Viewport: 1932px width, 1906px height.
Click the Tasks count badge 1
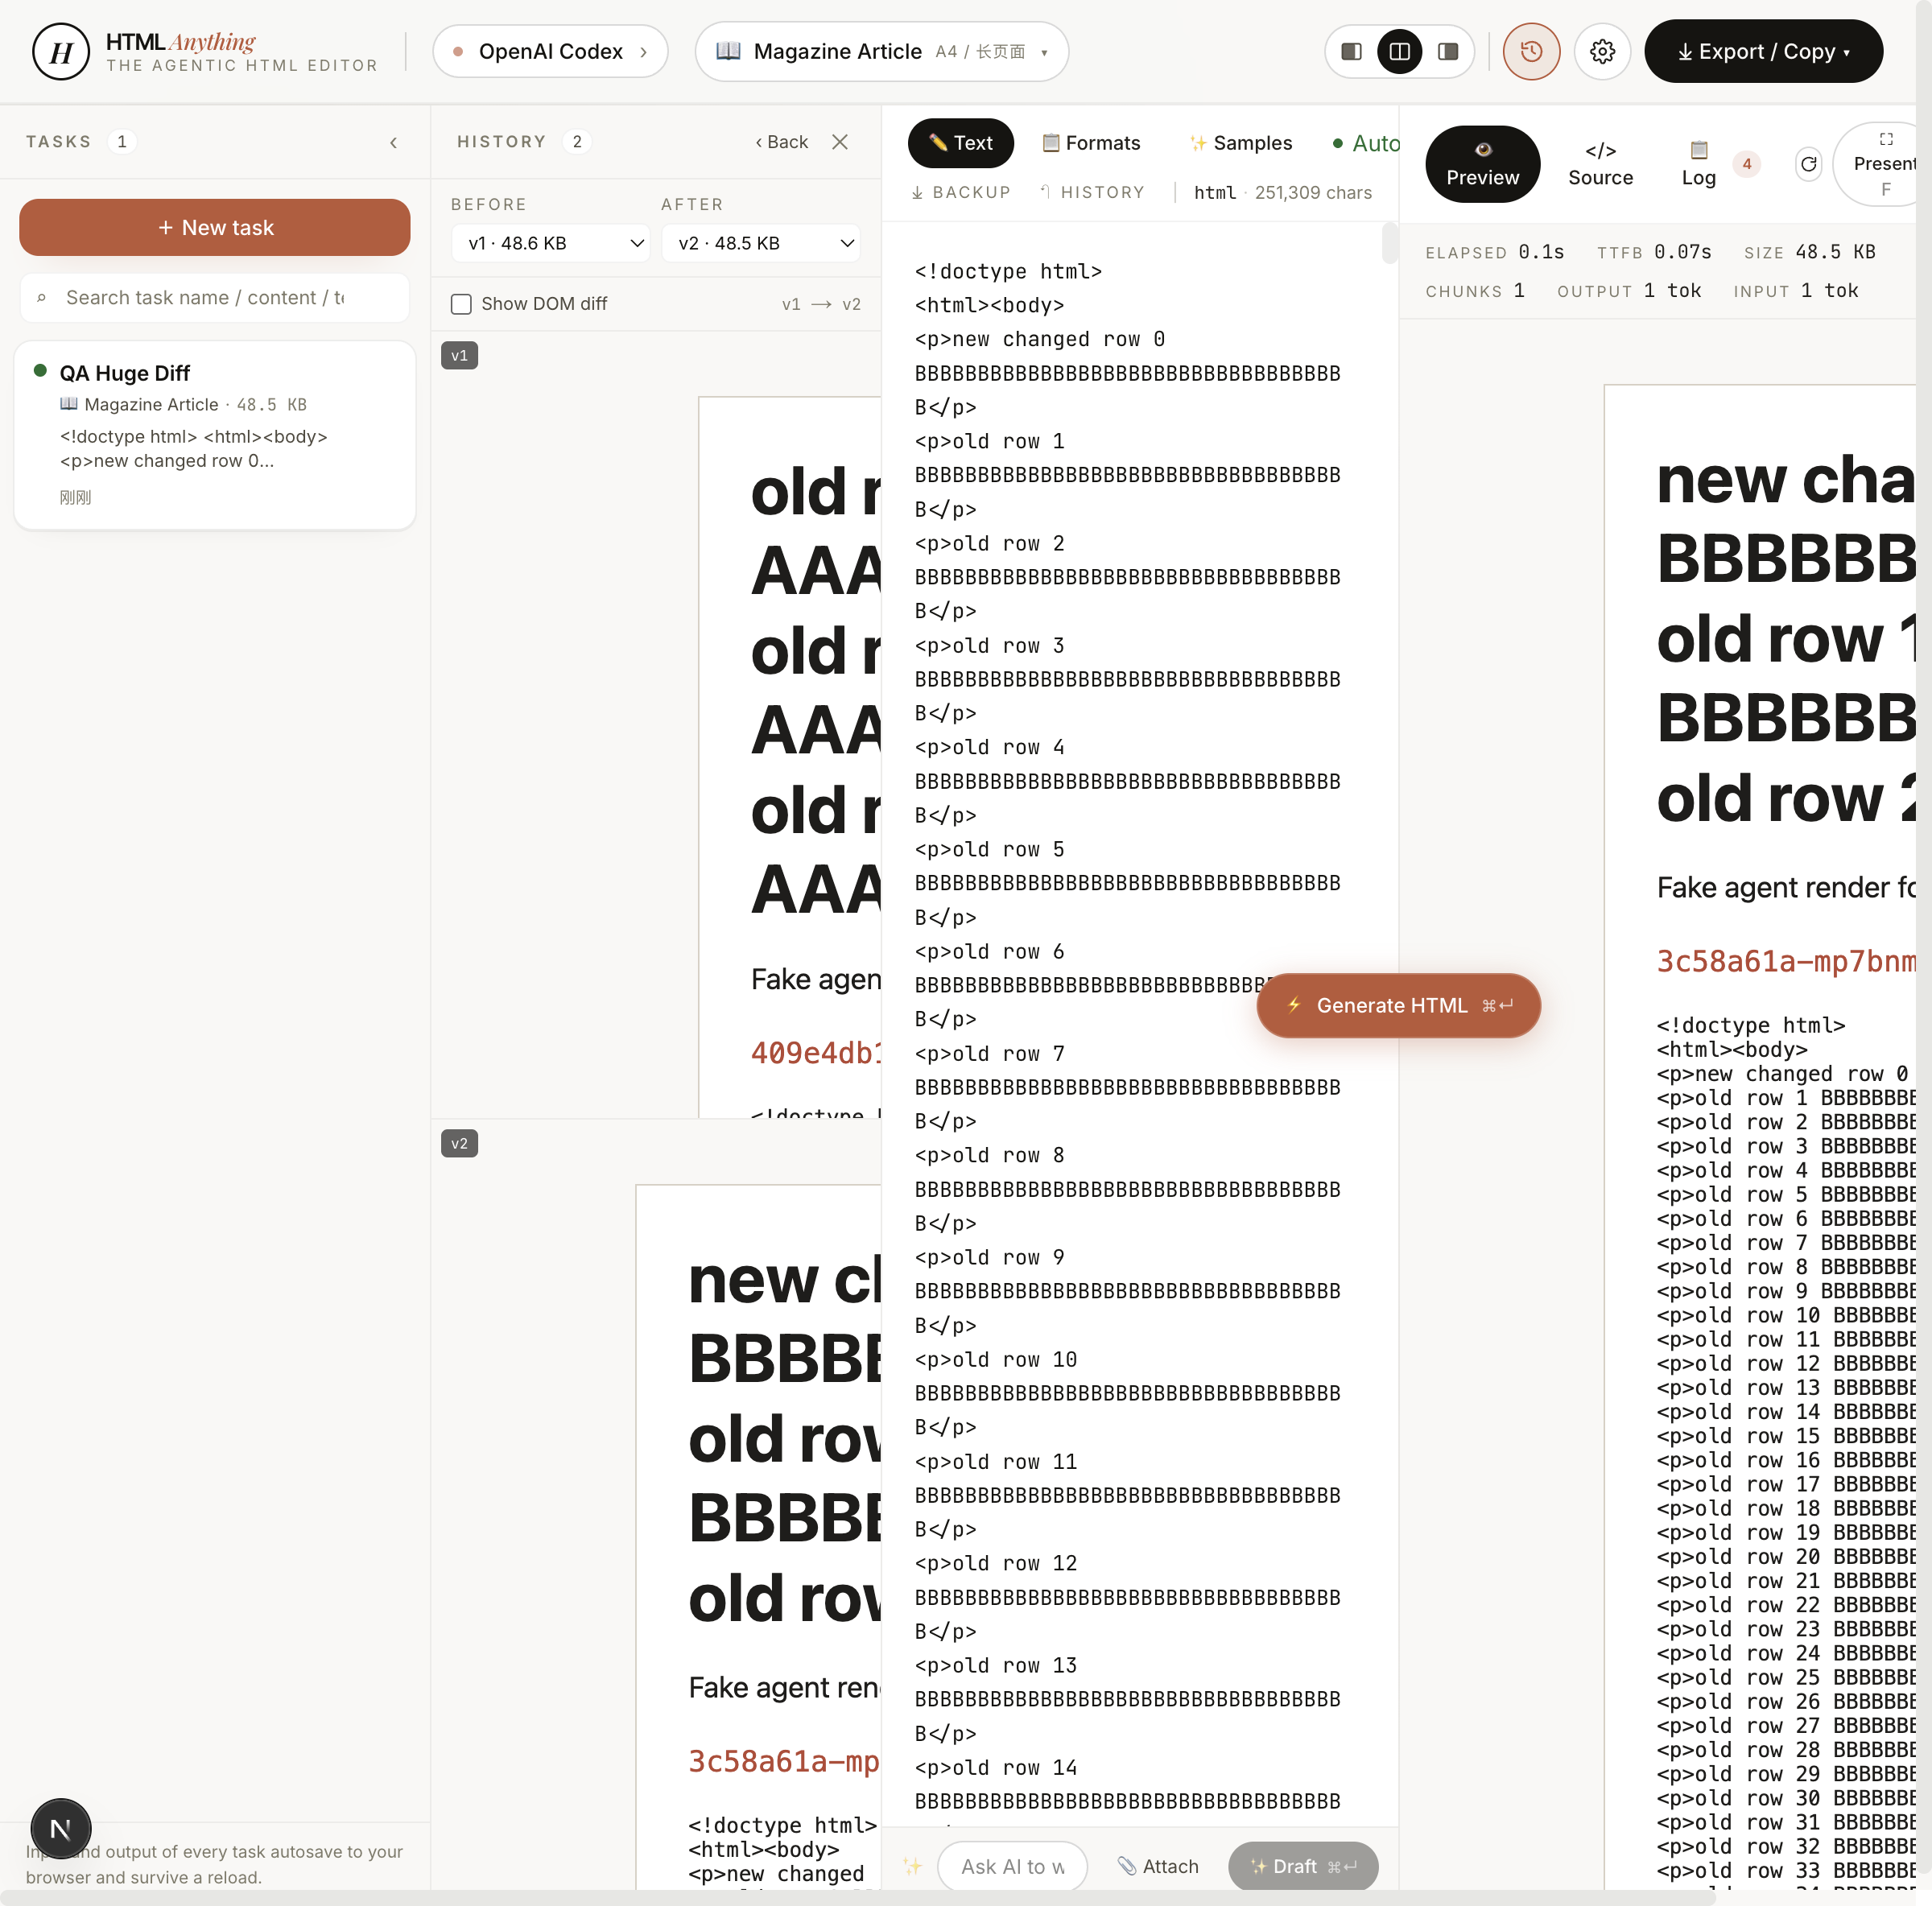pyautogui.click(x=122, y=142)
